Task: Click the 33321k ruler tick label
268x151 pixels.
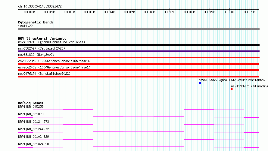Action: 249,12
